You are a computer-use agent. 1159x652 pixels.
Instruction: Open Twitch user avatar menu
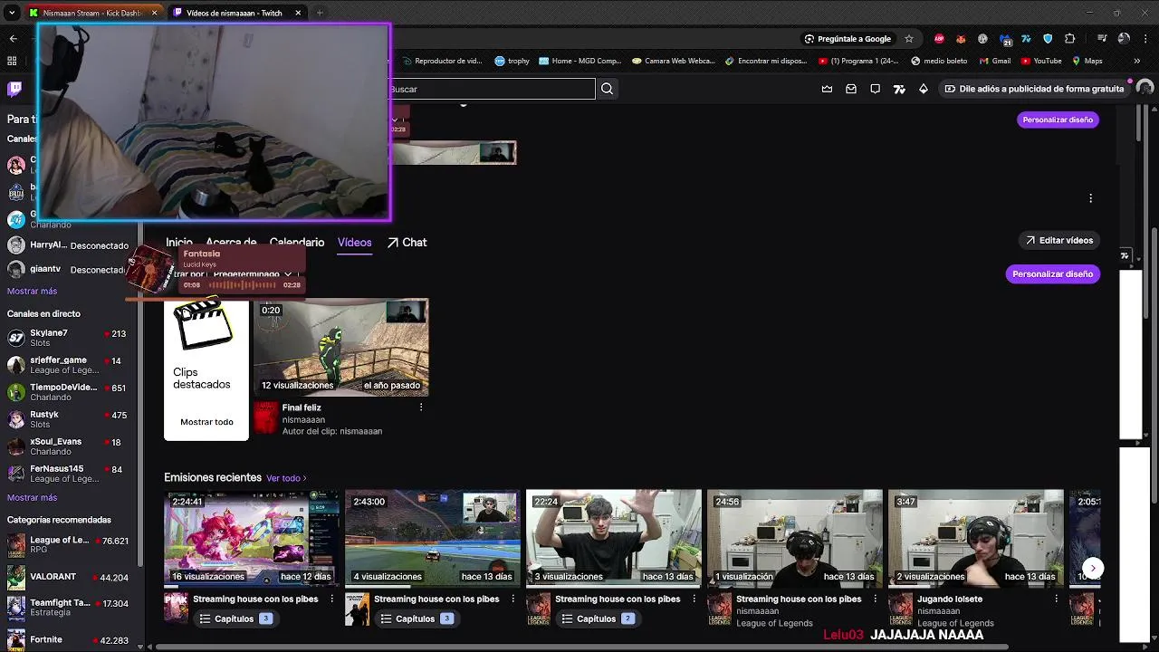[1145, 89]
